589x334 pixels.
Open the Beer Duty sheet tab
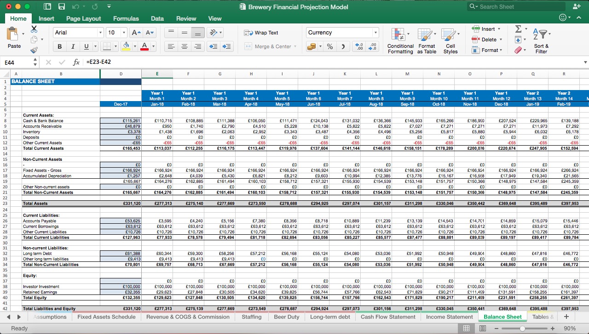287,317
